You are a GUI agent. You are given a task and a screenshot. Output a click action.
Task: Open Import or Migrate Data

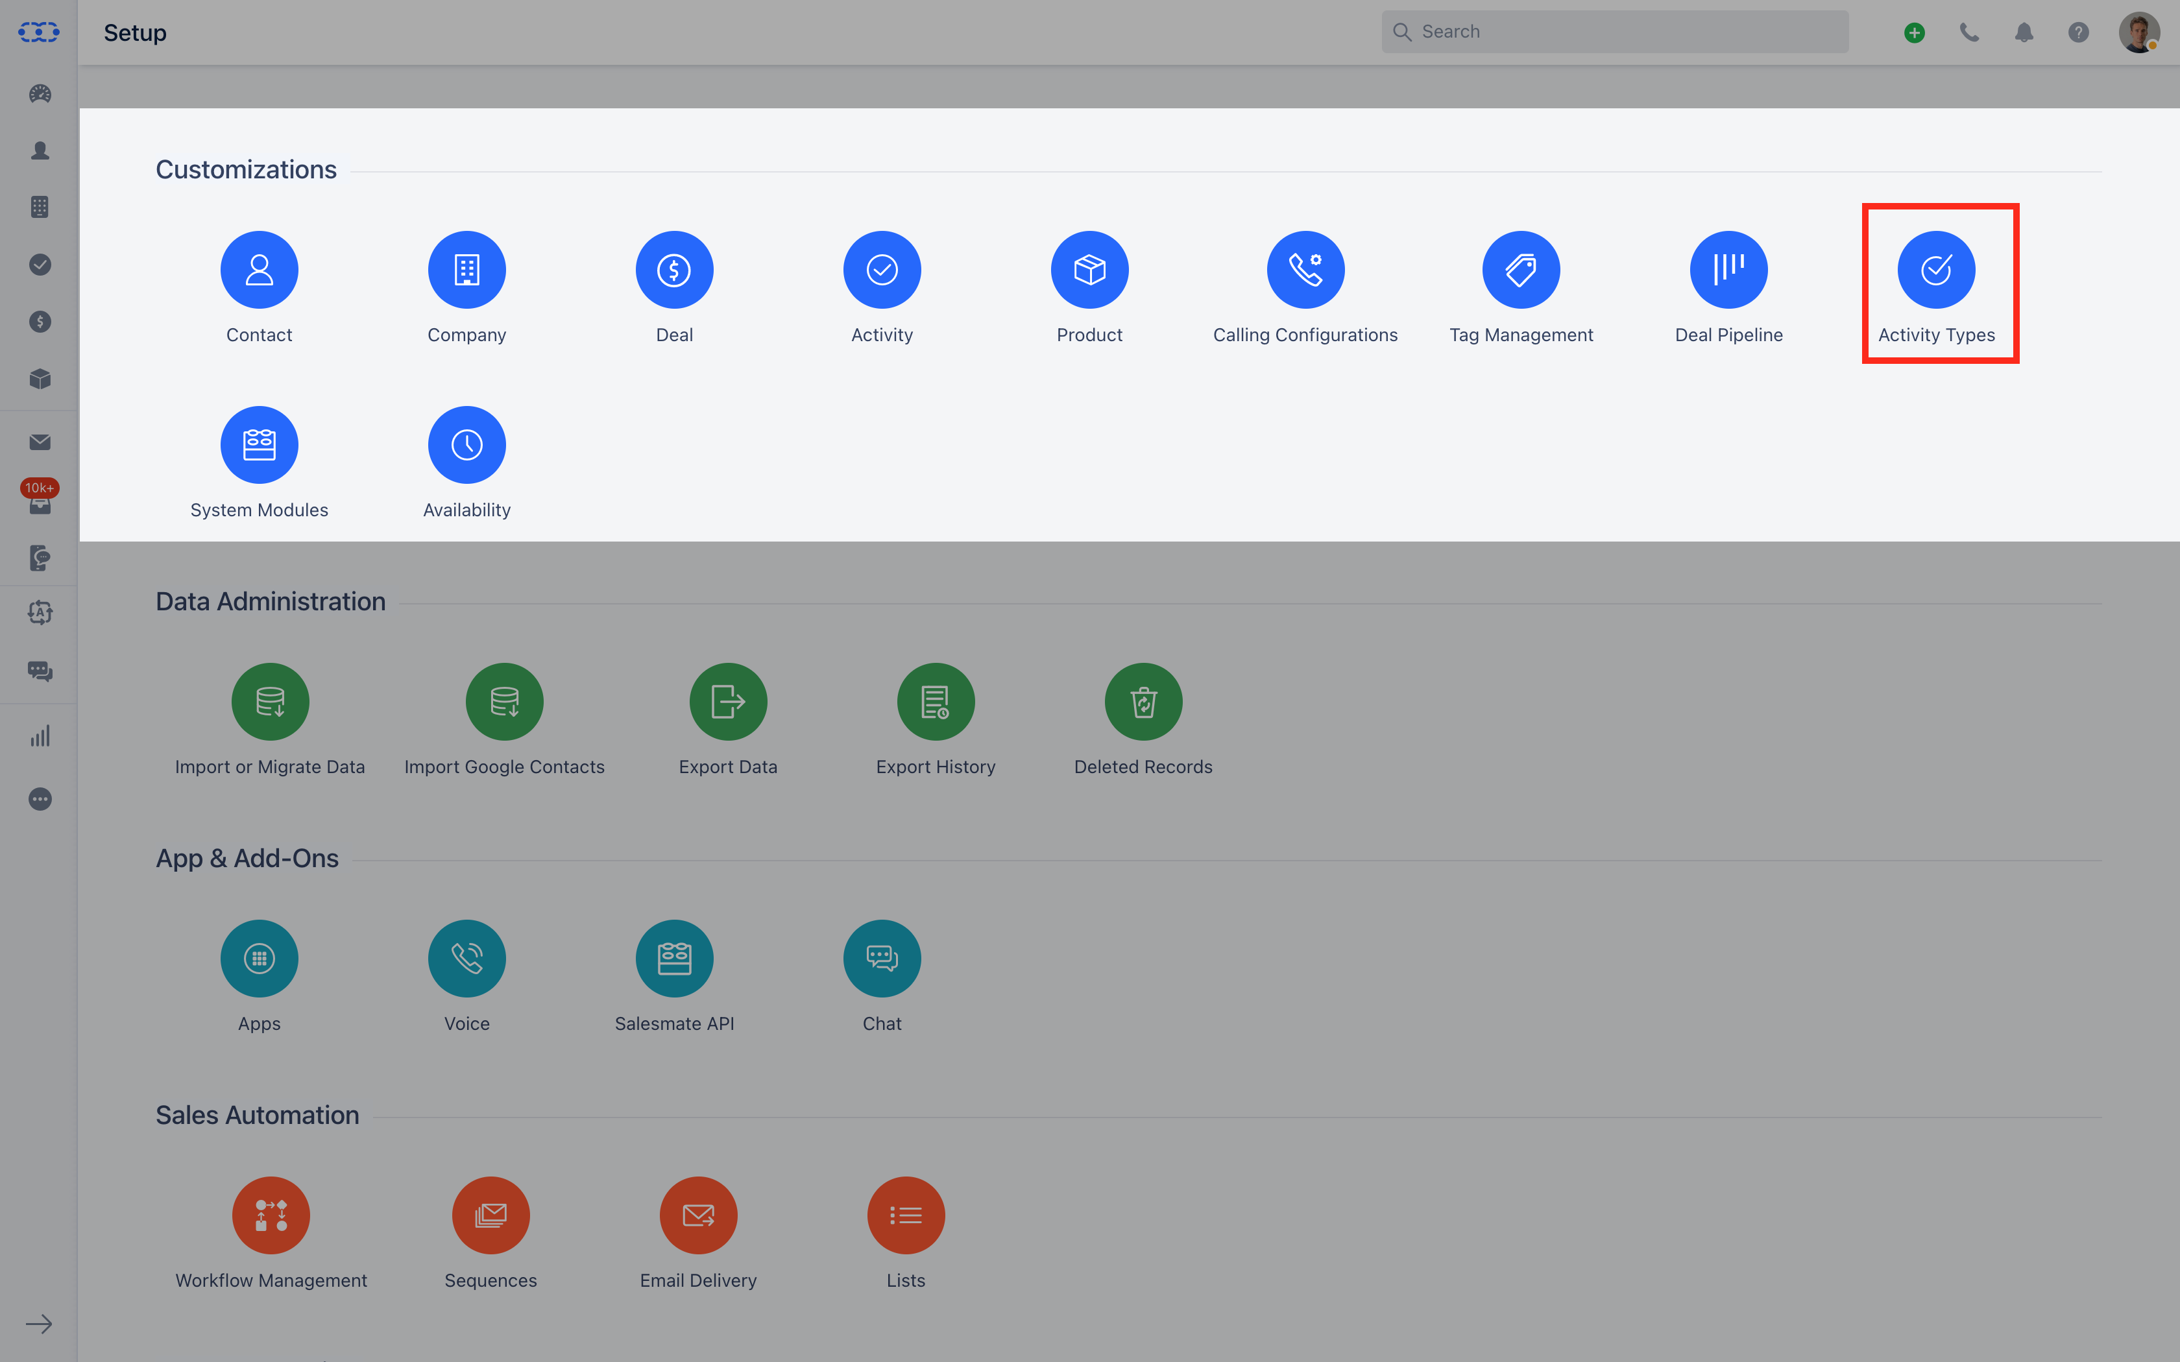click(x=271, y=702)
